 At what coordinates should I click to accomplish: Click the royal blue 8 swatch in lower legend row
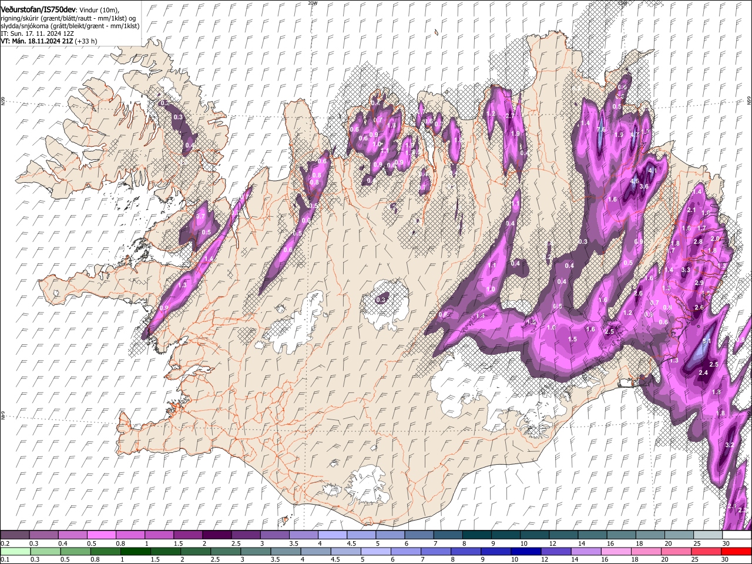point(466,551)
